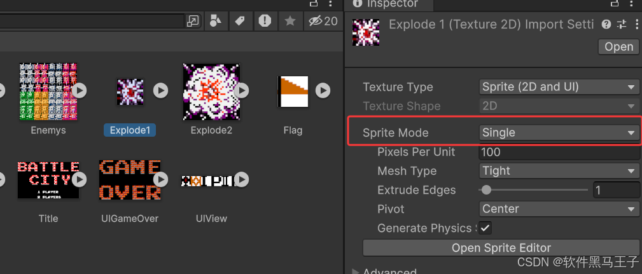The image size is (642, 274).
Task: Open the Texture Type dropdown
Action: 559,87
